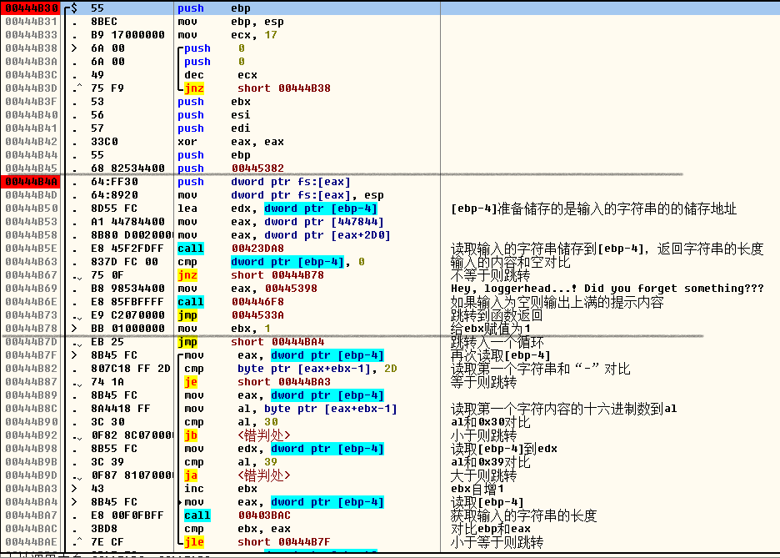The height and width of the screenshot is (558, 780).
Task: Click address 00444B31 row
Action: point(32,22)
